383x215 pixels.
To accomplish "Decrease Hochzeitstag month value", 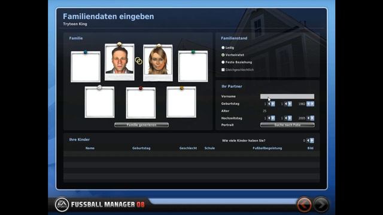I will pos(286,118).
